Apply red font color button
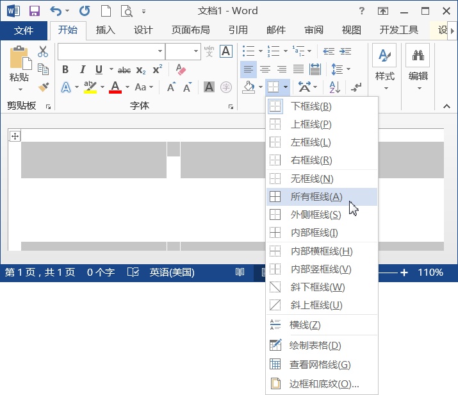The width and height of the screenshot is (458, 395). pos(115,87)
